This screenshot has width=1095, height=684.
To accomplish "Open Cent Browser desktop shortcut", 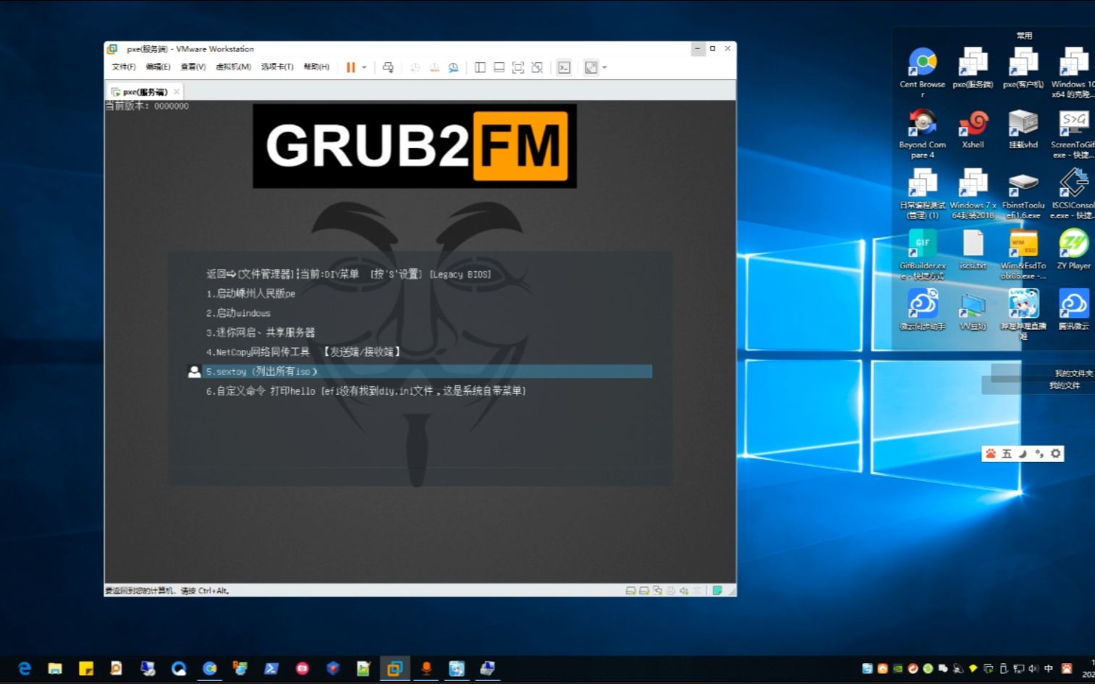I will [923, 72].
